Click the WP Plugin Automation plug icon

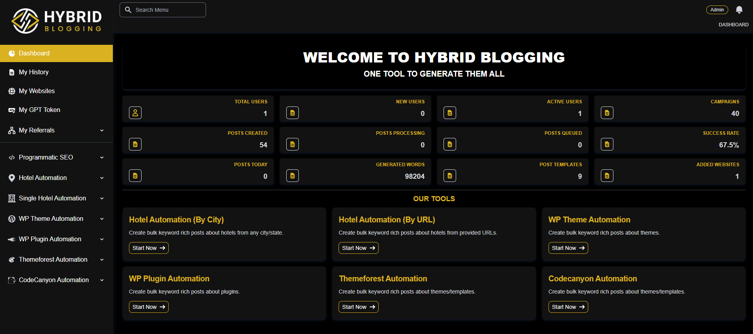coord(12,239)
